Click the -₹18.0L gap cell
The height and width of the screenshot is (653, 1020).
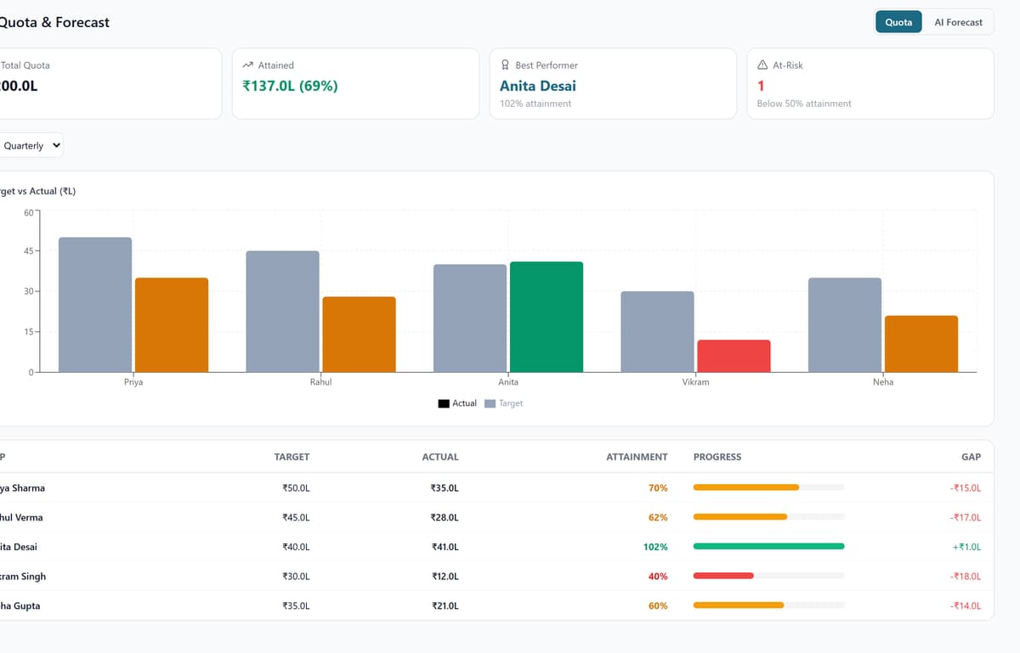coord(966,577)
